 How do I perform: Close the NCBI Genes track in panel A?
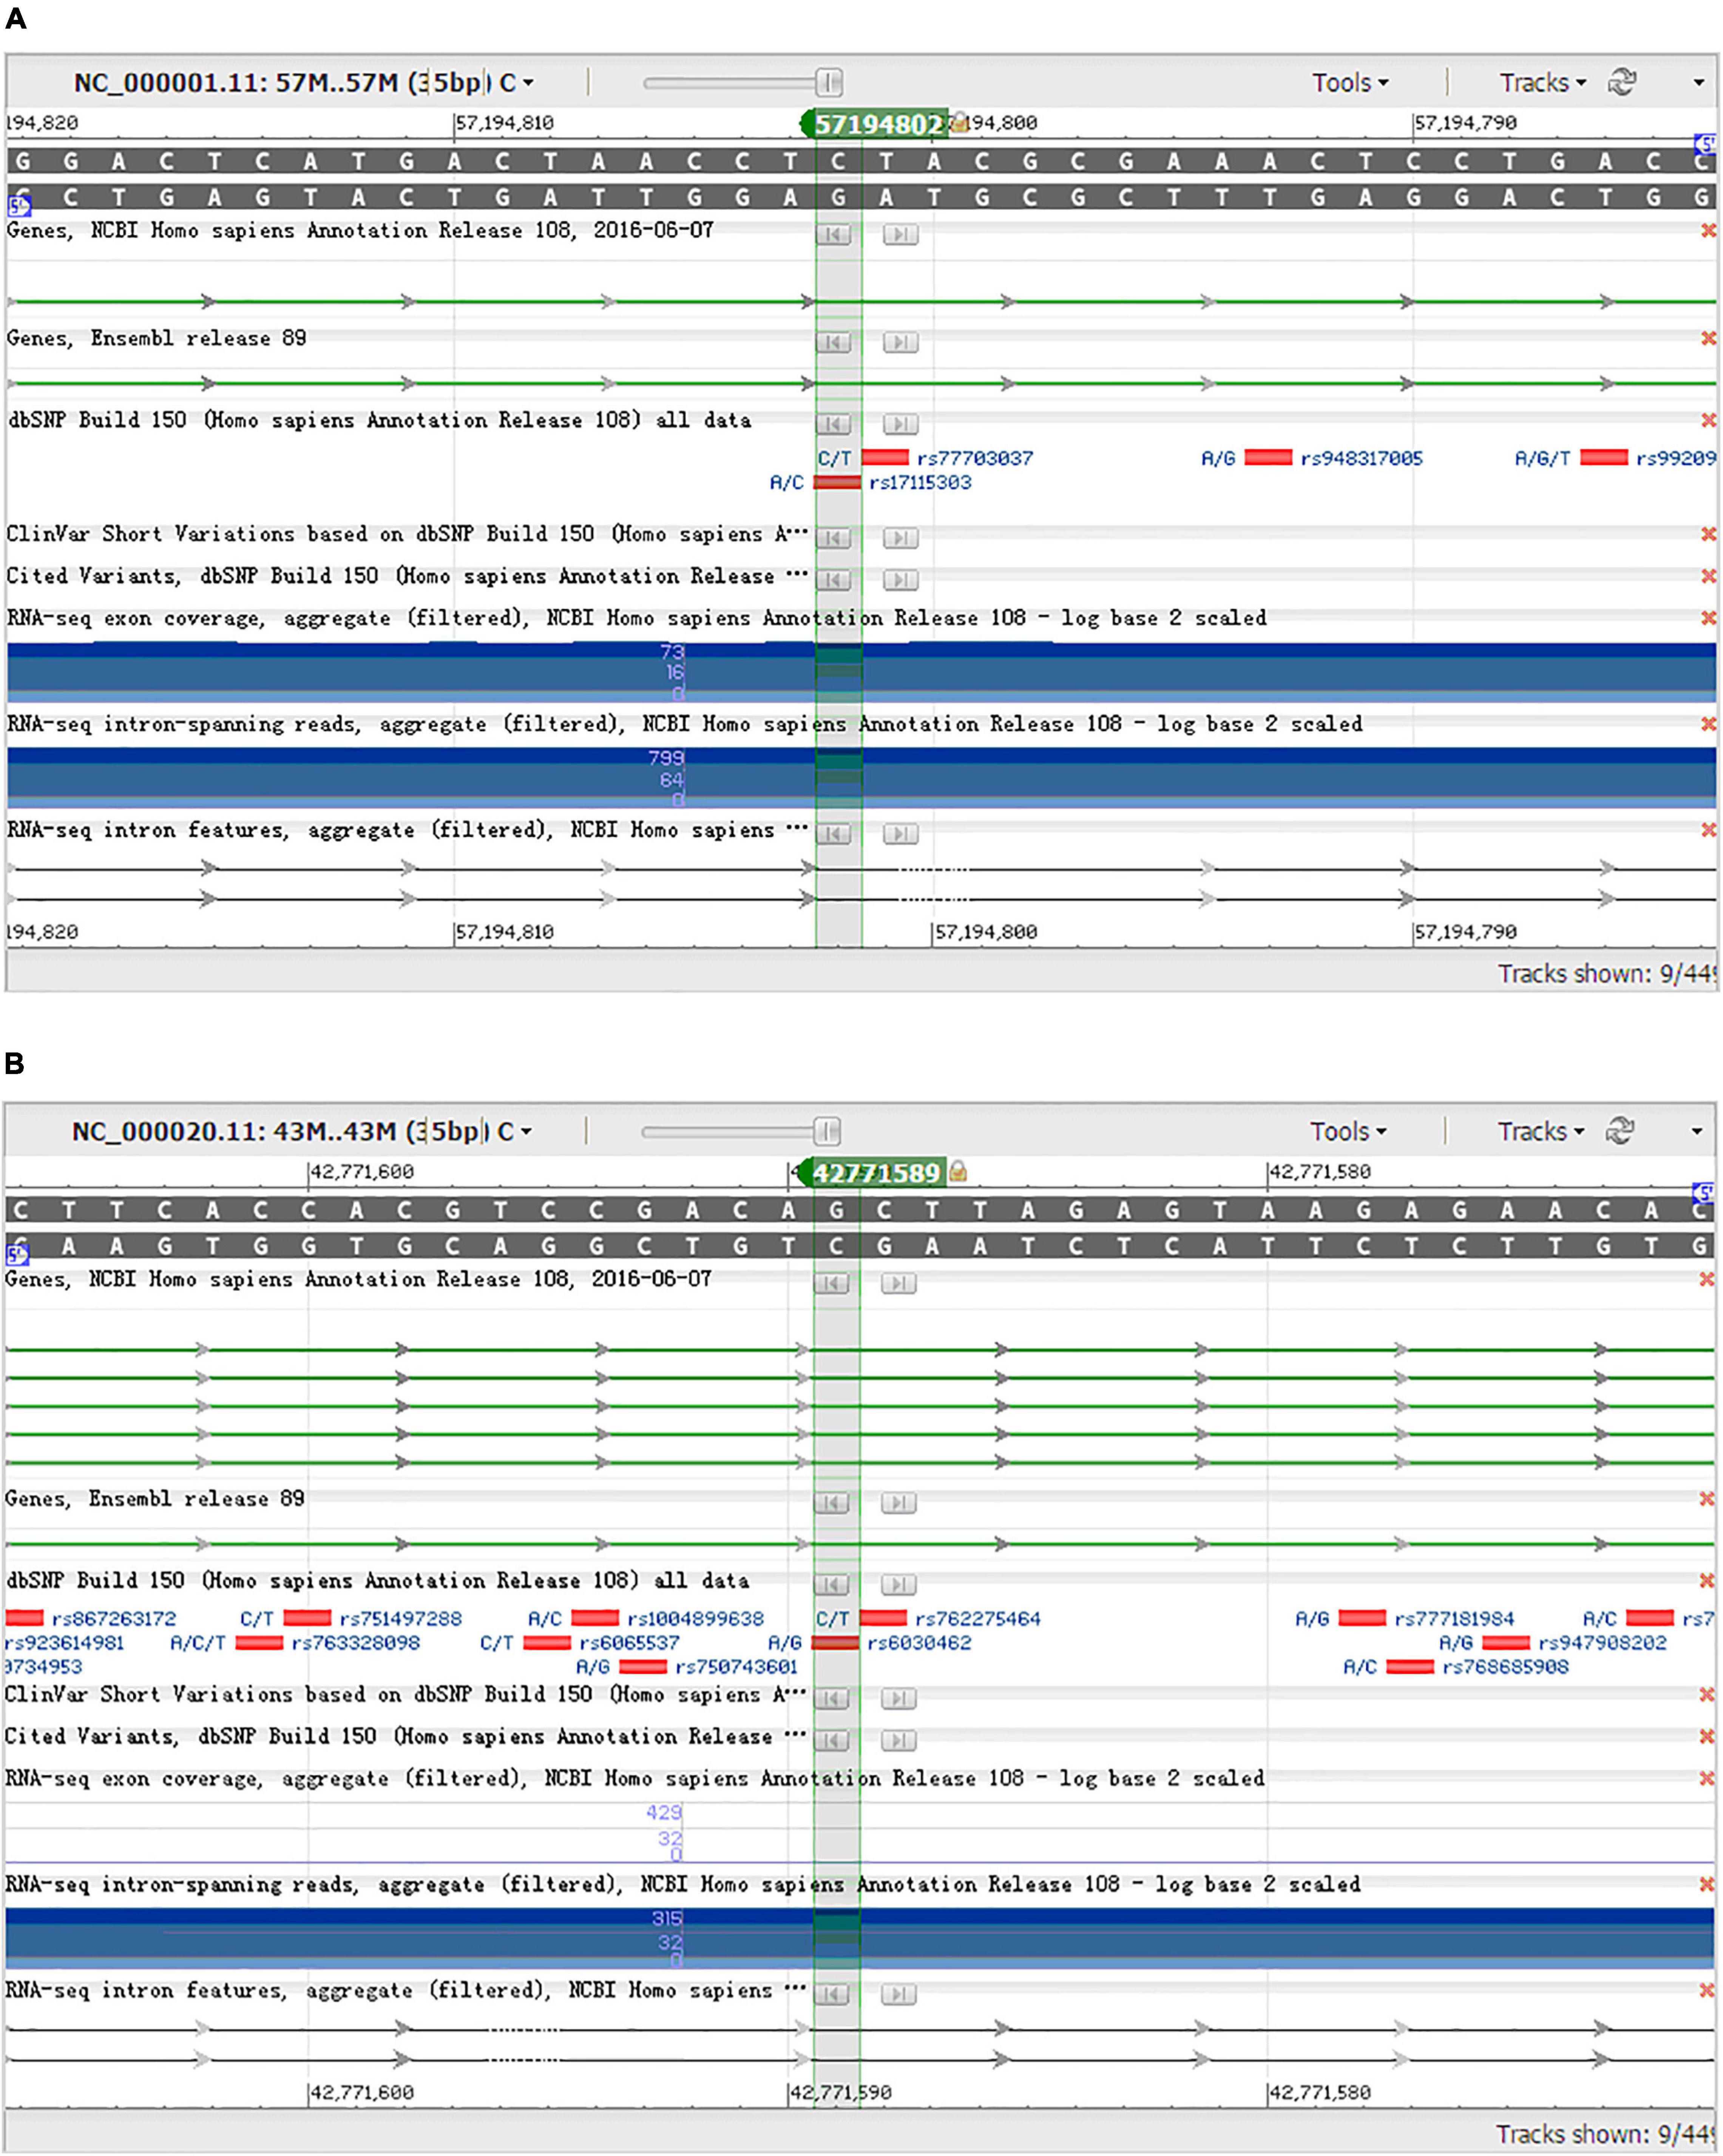click(1708, 231)
